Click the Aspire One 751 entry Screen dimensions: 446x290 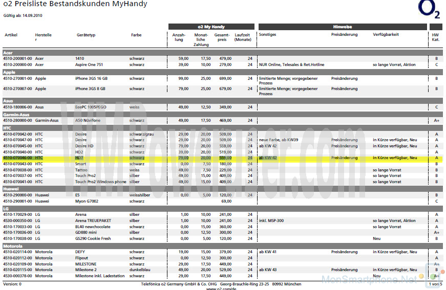[89, 64]
